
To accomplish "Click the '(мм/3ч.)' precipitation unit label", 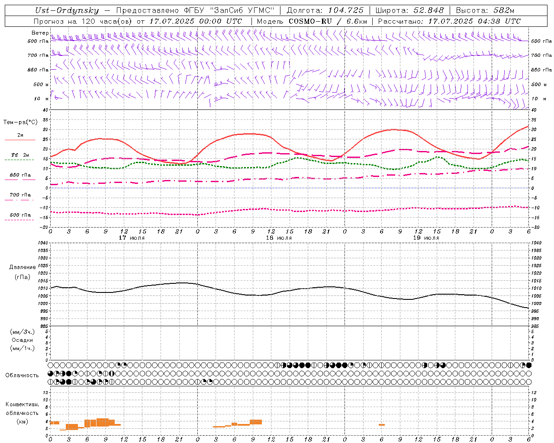I will [23, 332].
